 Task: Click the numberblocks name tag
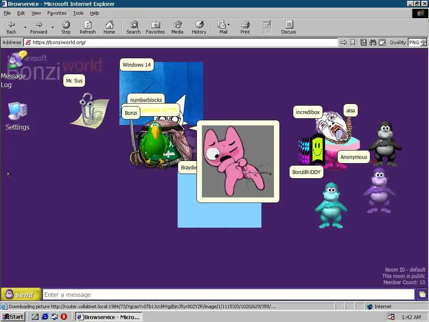tap(146, 100)
